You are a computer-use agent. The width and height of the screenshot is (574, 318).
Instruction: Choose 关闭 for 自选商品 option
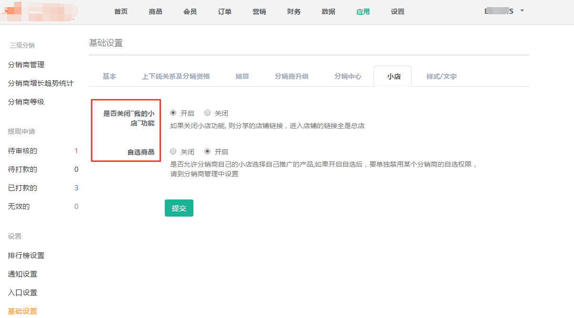[173, 152]
